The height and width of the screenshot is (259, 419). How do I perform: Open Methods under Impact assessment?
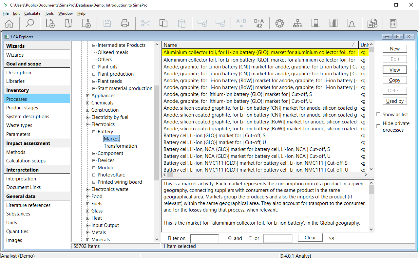16,152
